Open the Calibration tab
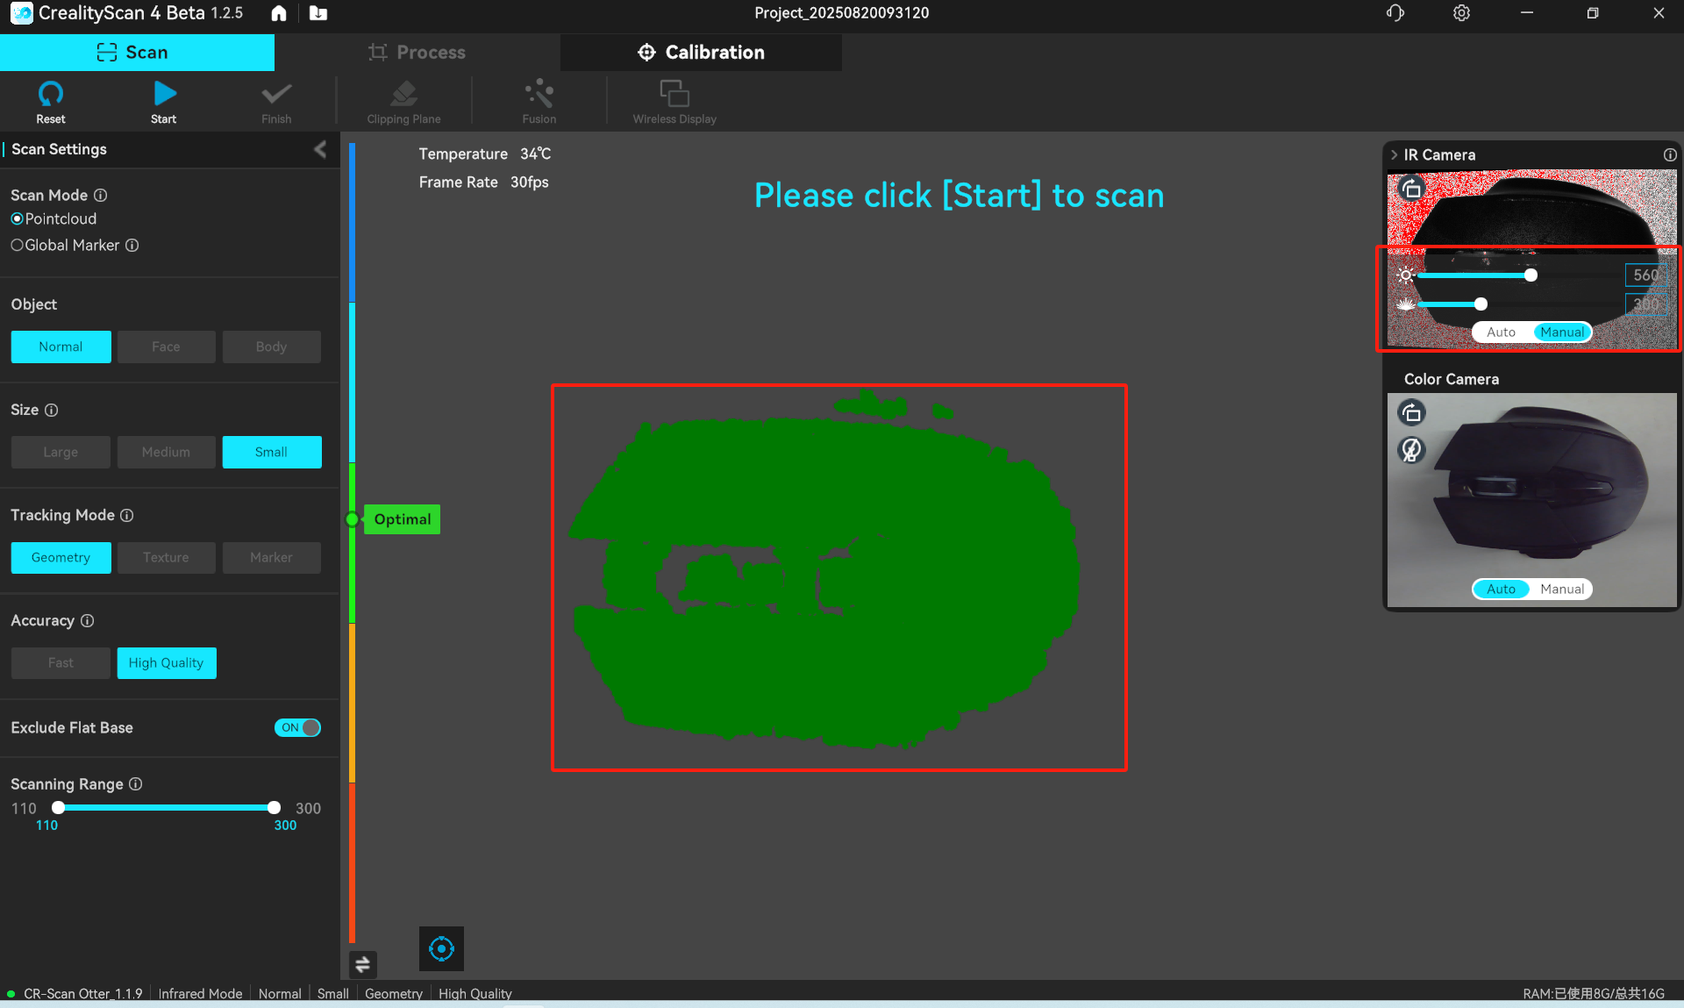Image resolution: width=1684 pixels, height=1008 pixels. pyautogui.click(x=701, y=53)
